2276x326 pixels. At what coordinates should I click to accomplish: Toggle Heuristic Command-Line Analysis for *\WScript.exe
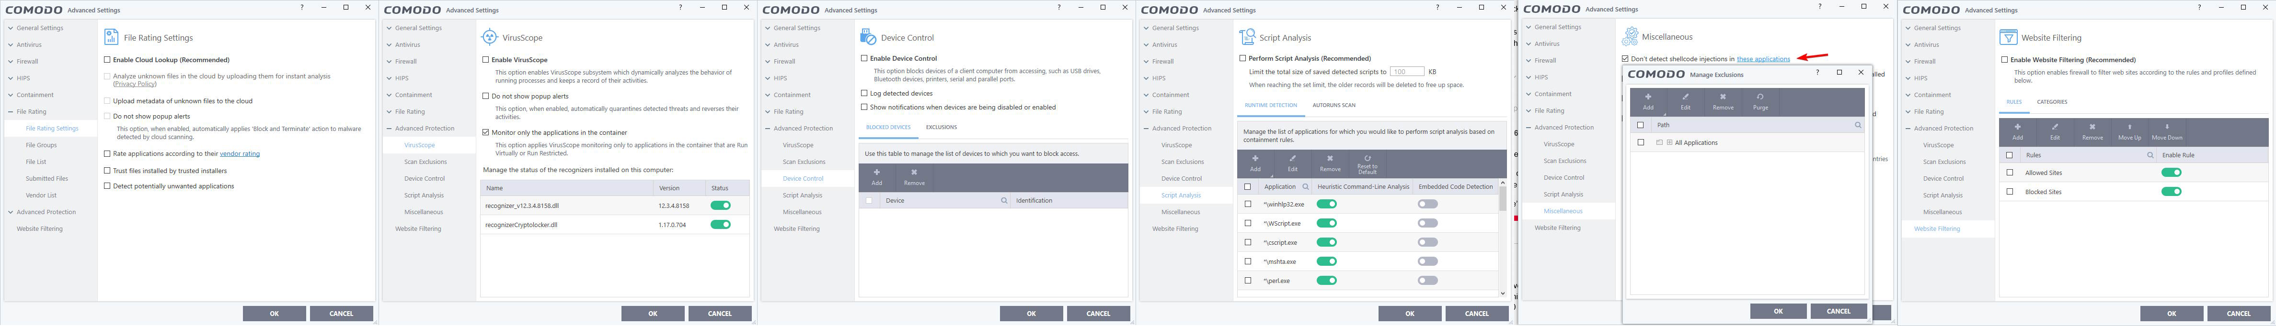1326,223
